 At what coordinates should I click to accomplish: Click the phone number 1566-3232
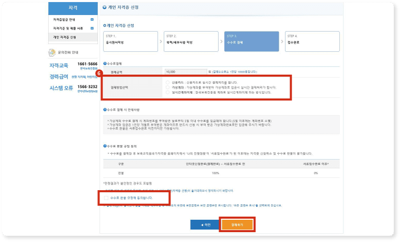(x=87, y=87)
